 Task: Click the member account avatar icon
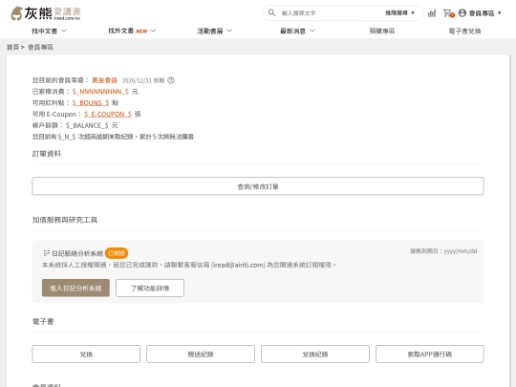tap(462, 12)
